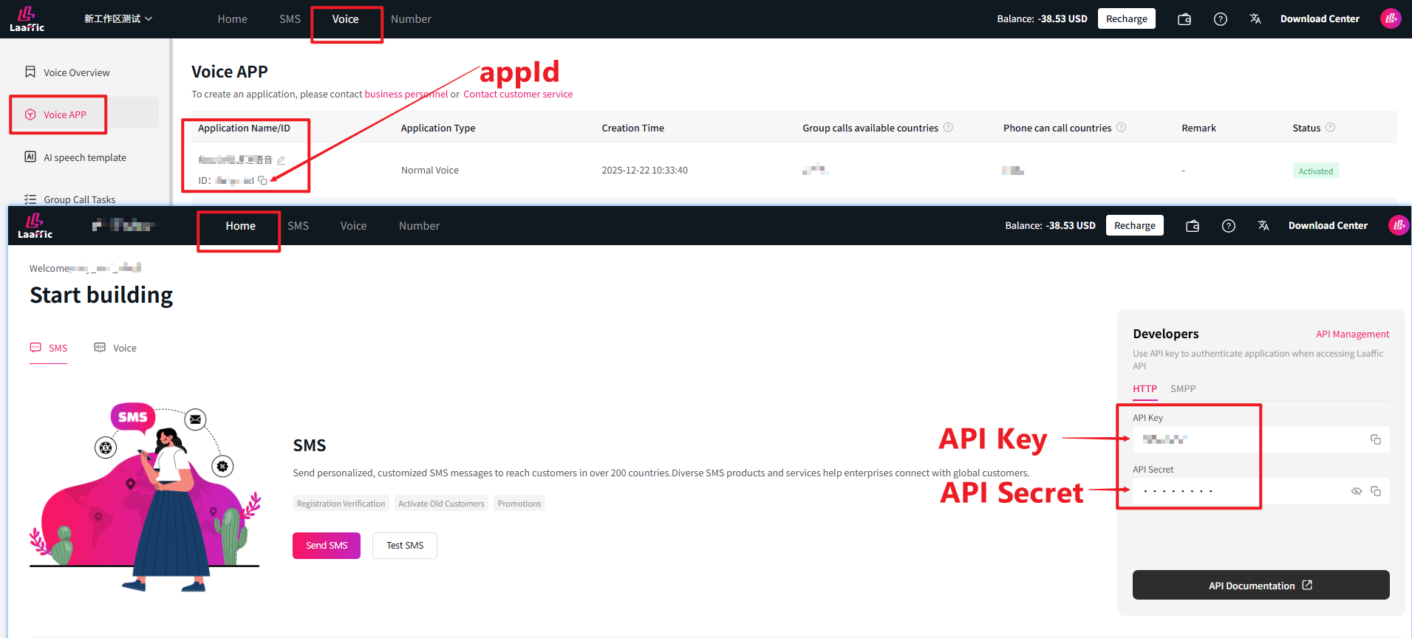The image size is (1412, 638).
Task: Go to Group Call Tasks in the sidebar
Action: 79,199
